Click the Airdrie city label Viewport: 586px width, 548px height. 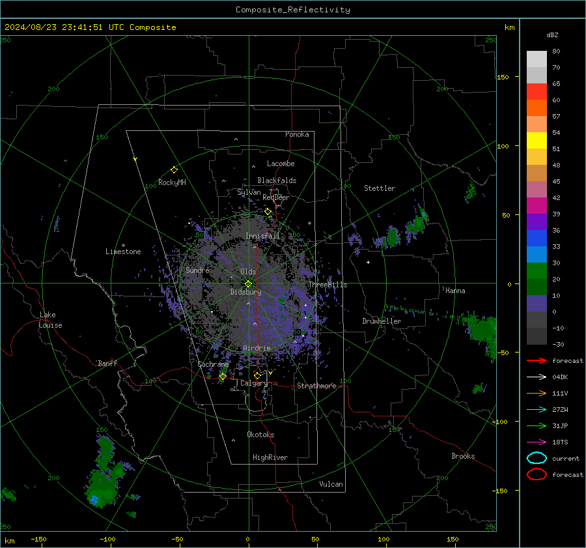click(257, 348)
